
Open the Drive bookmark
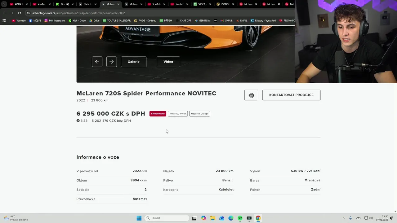click(94, 21)
